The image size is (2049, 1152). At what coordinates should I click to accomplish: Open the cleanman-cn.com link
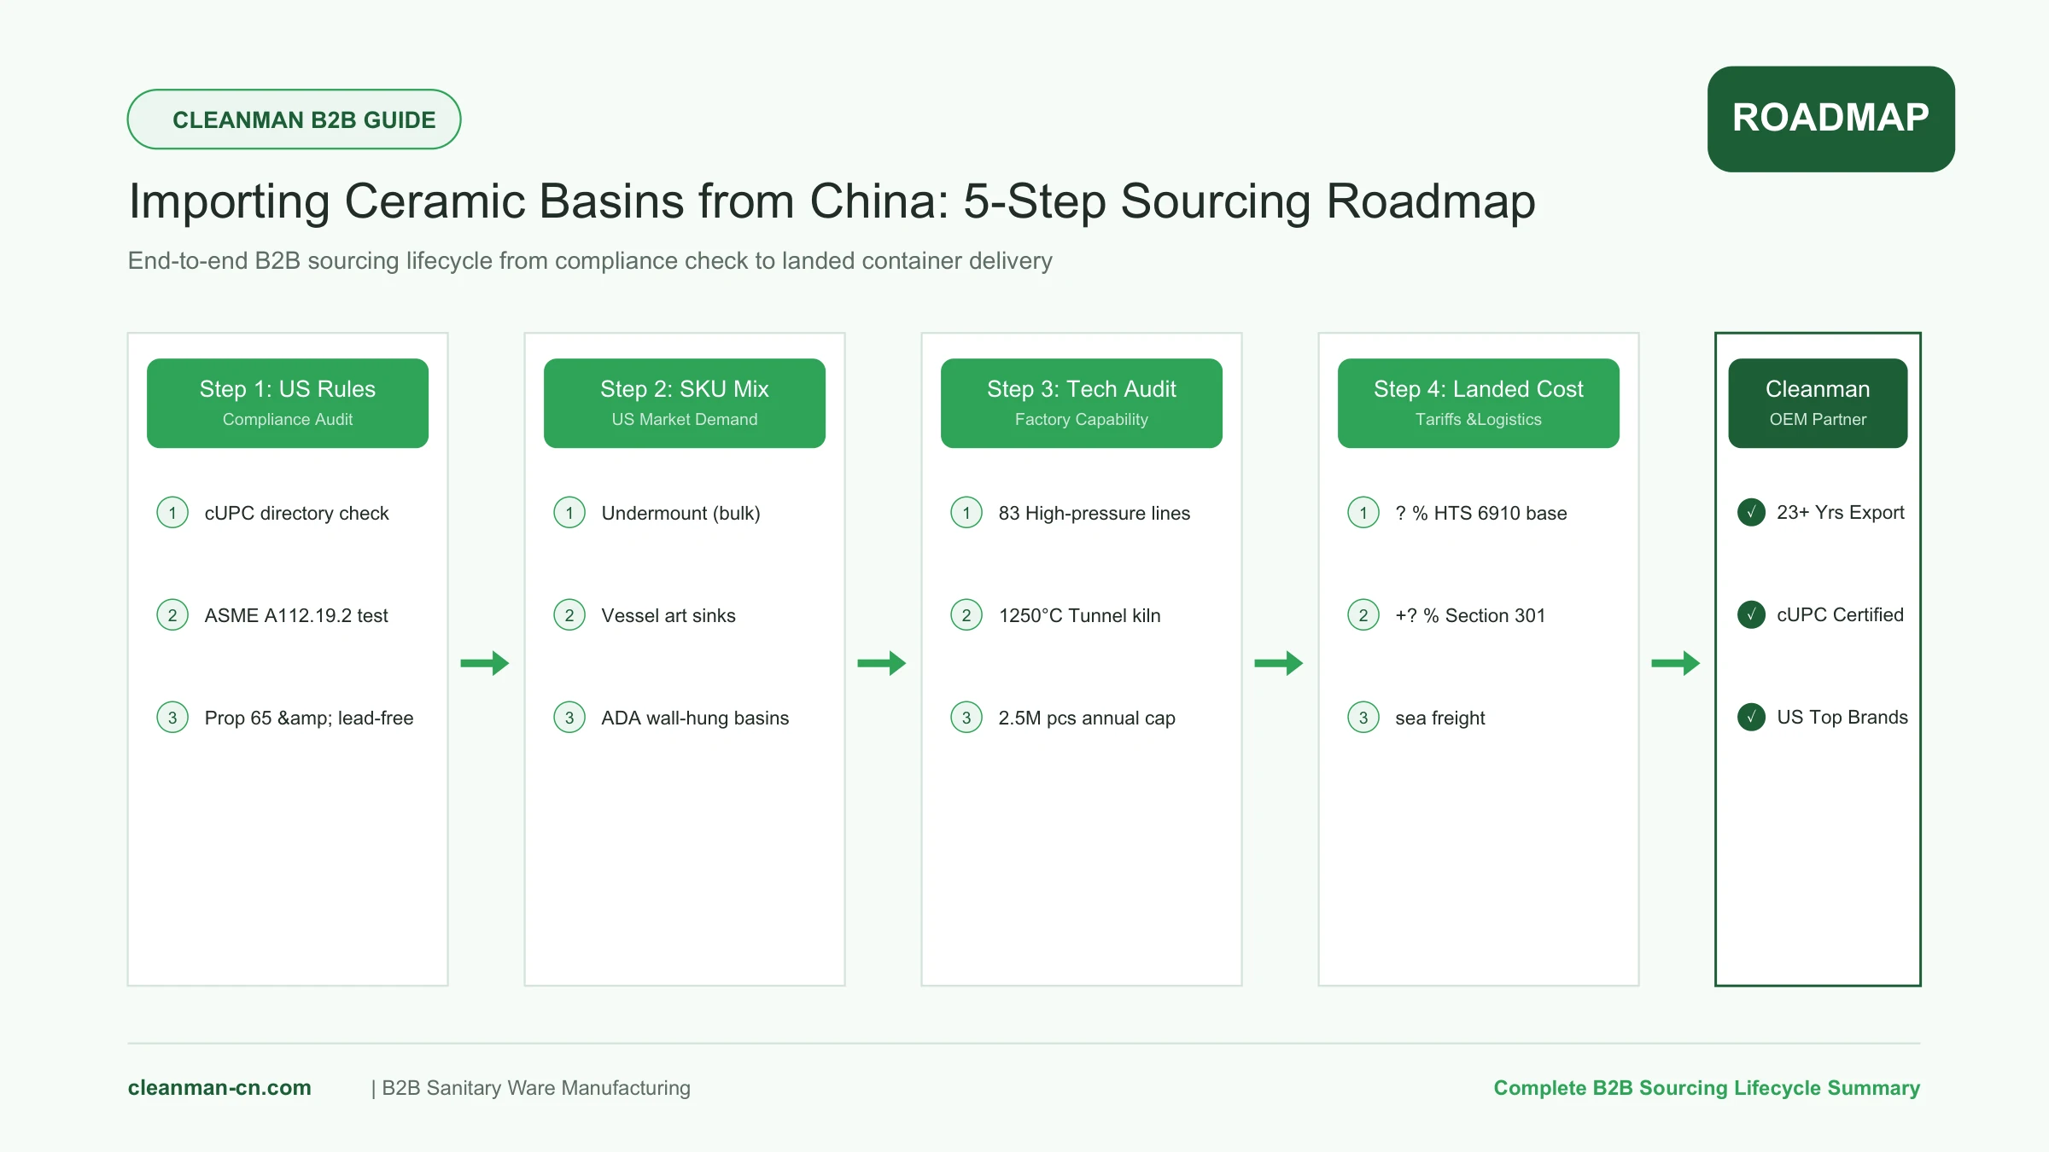[219, 1087]
